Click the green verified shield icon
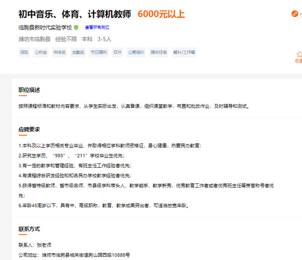Screen dimensions: 302x260 [76, 27]
